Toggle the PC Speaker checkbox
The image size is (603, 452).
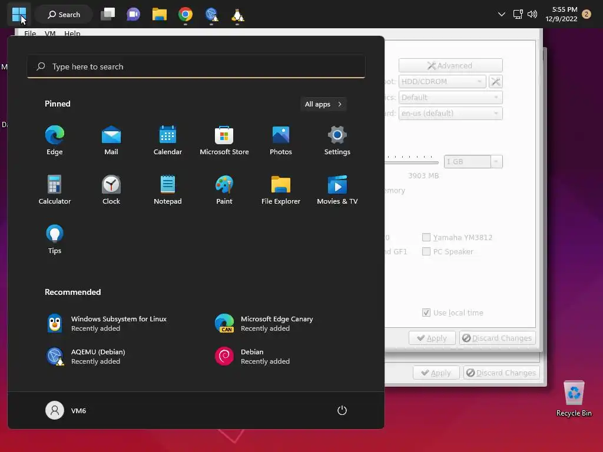click(x=426, y=251)
